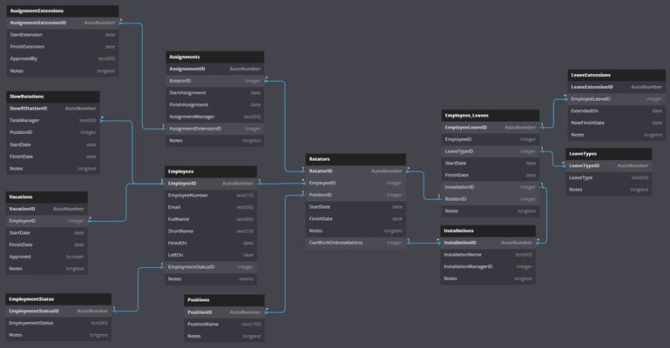Select the LeaveExtensions table header

617,75
